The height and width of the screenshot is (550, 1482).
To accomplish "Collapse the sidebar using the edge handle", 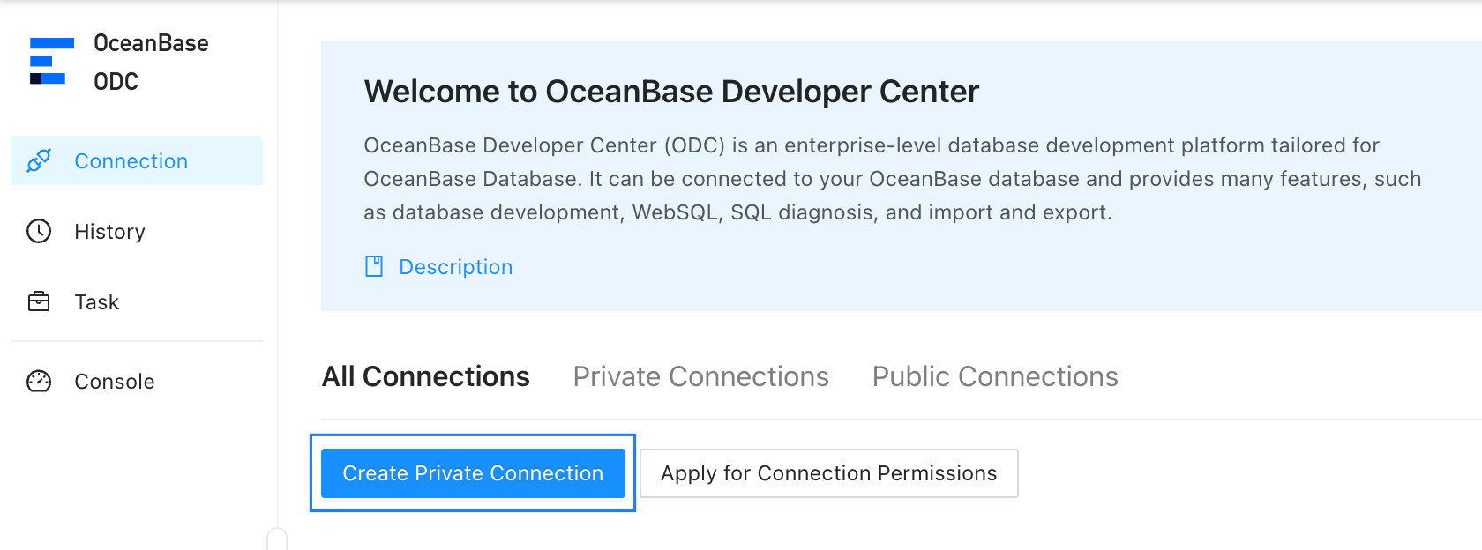I will (277, 539).
